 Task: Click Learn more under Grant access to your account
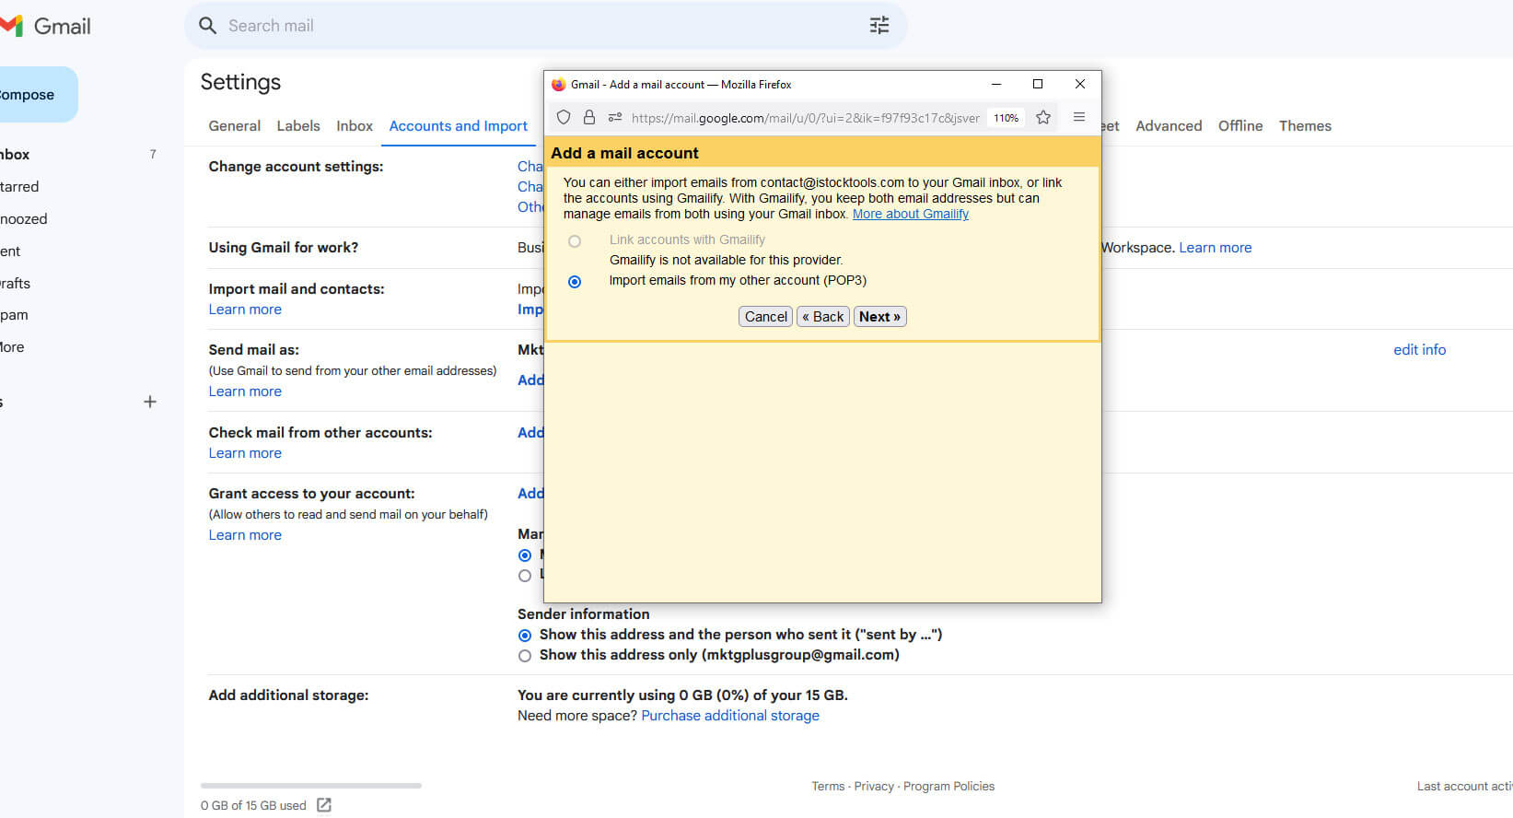point(245,535)
